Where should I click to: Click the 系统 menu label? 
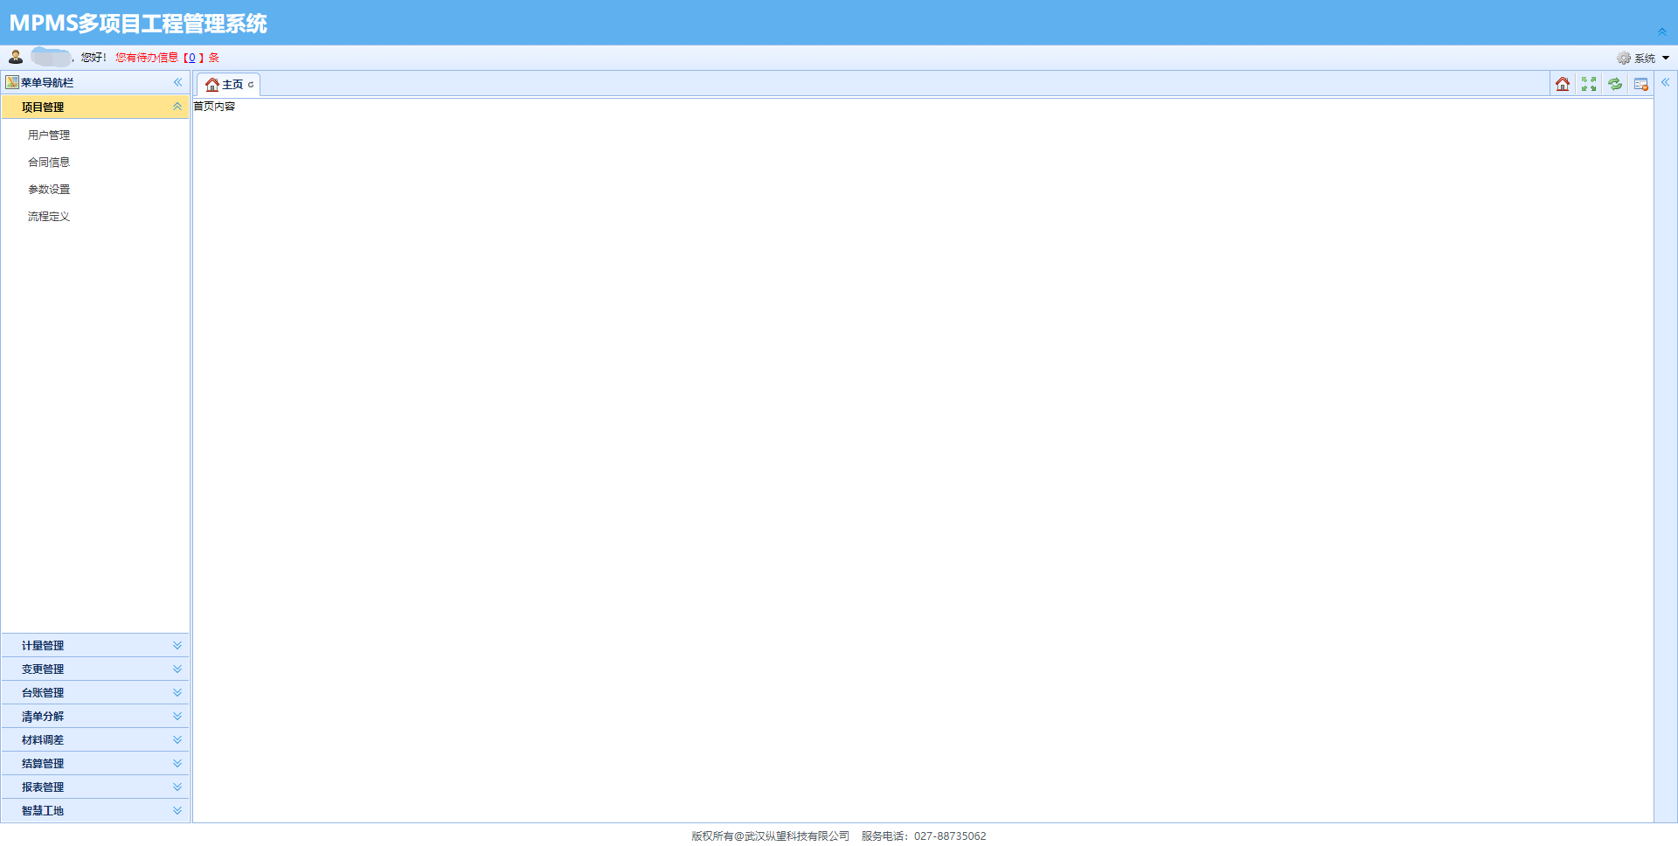(x=1645, y=59)
